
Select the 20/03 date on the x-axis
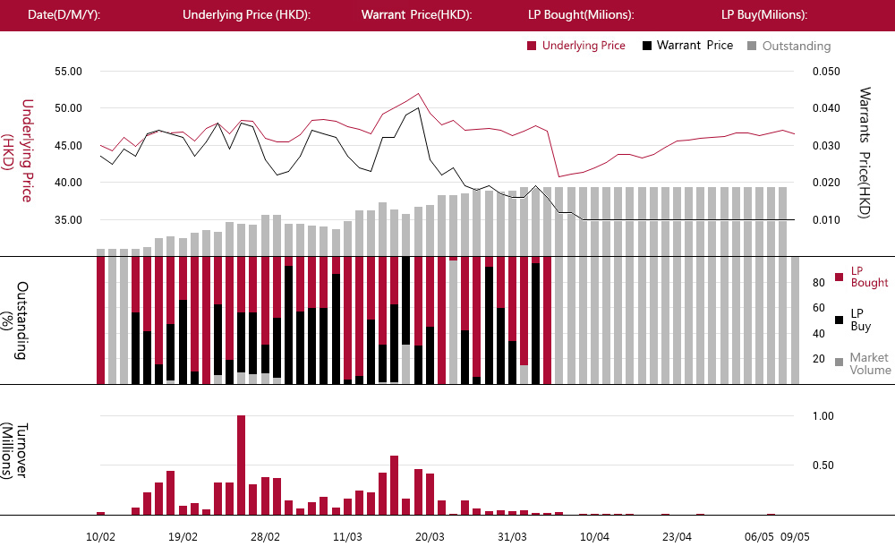(430, 537)
